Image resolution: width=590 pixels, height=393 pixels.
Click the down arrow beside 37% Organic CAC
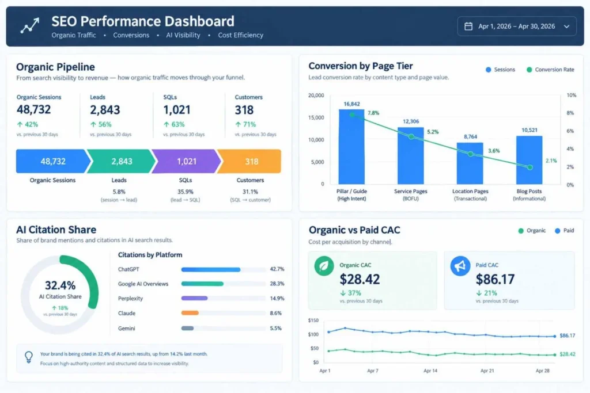tap(343, 293)
